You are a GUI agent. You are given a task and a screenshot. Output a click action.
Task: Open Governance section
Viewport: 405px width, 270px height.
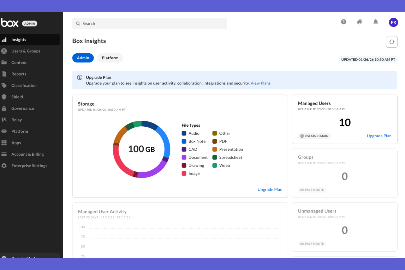pos(30,109)
